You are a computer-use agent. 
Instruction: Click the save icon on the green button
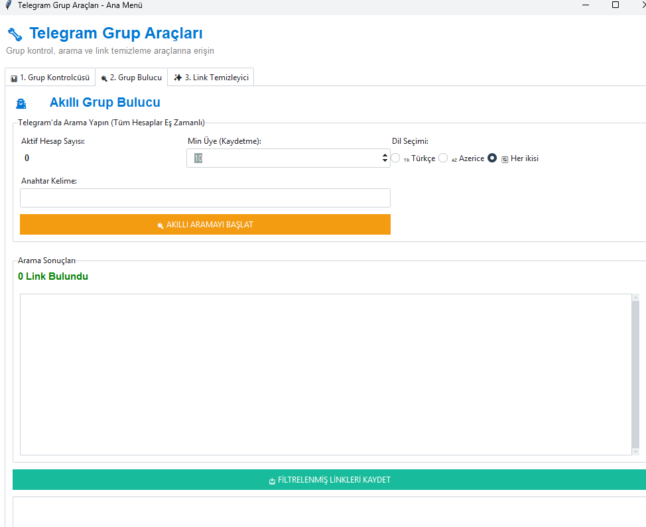(x=272, y=481)
